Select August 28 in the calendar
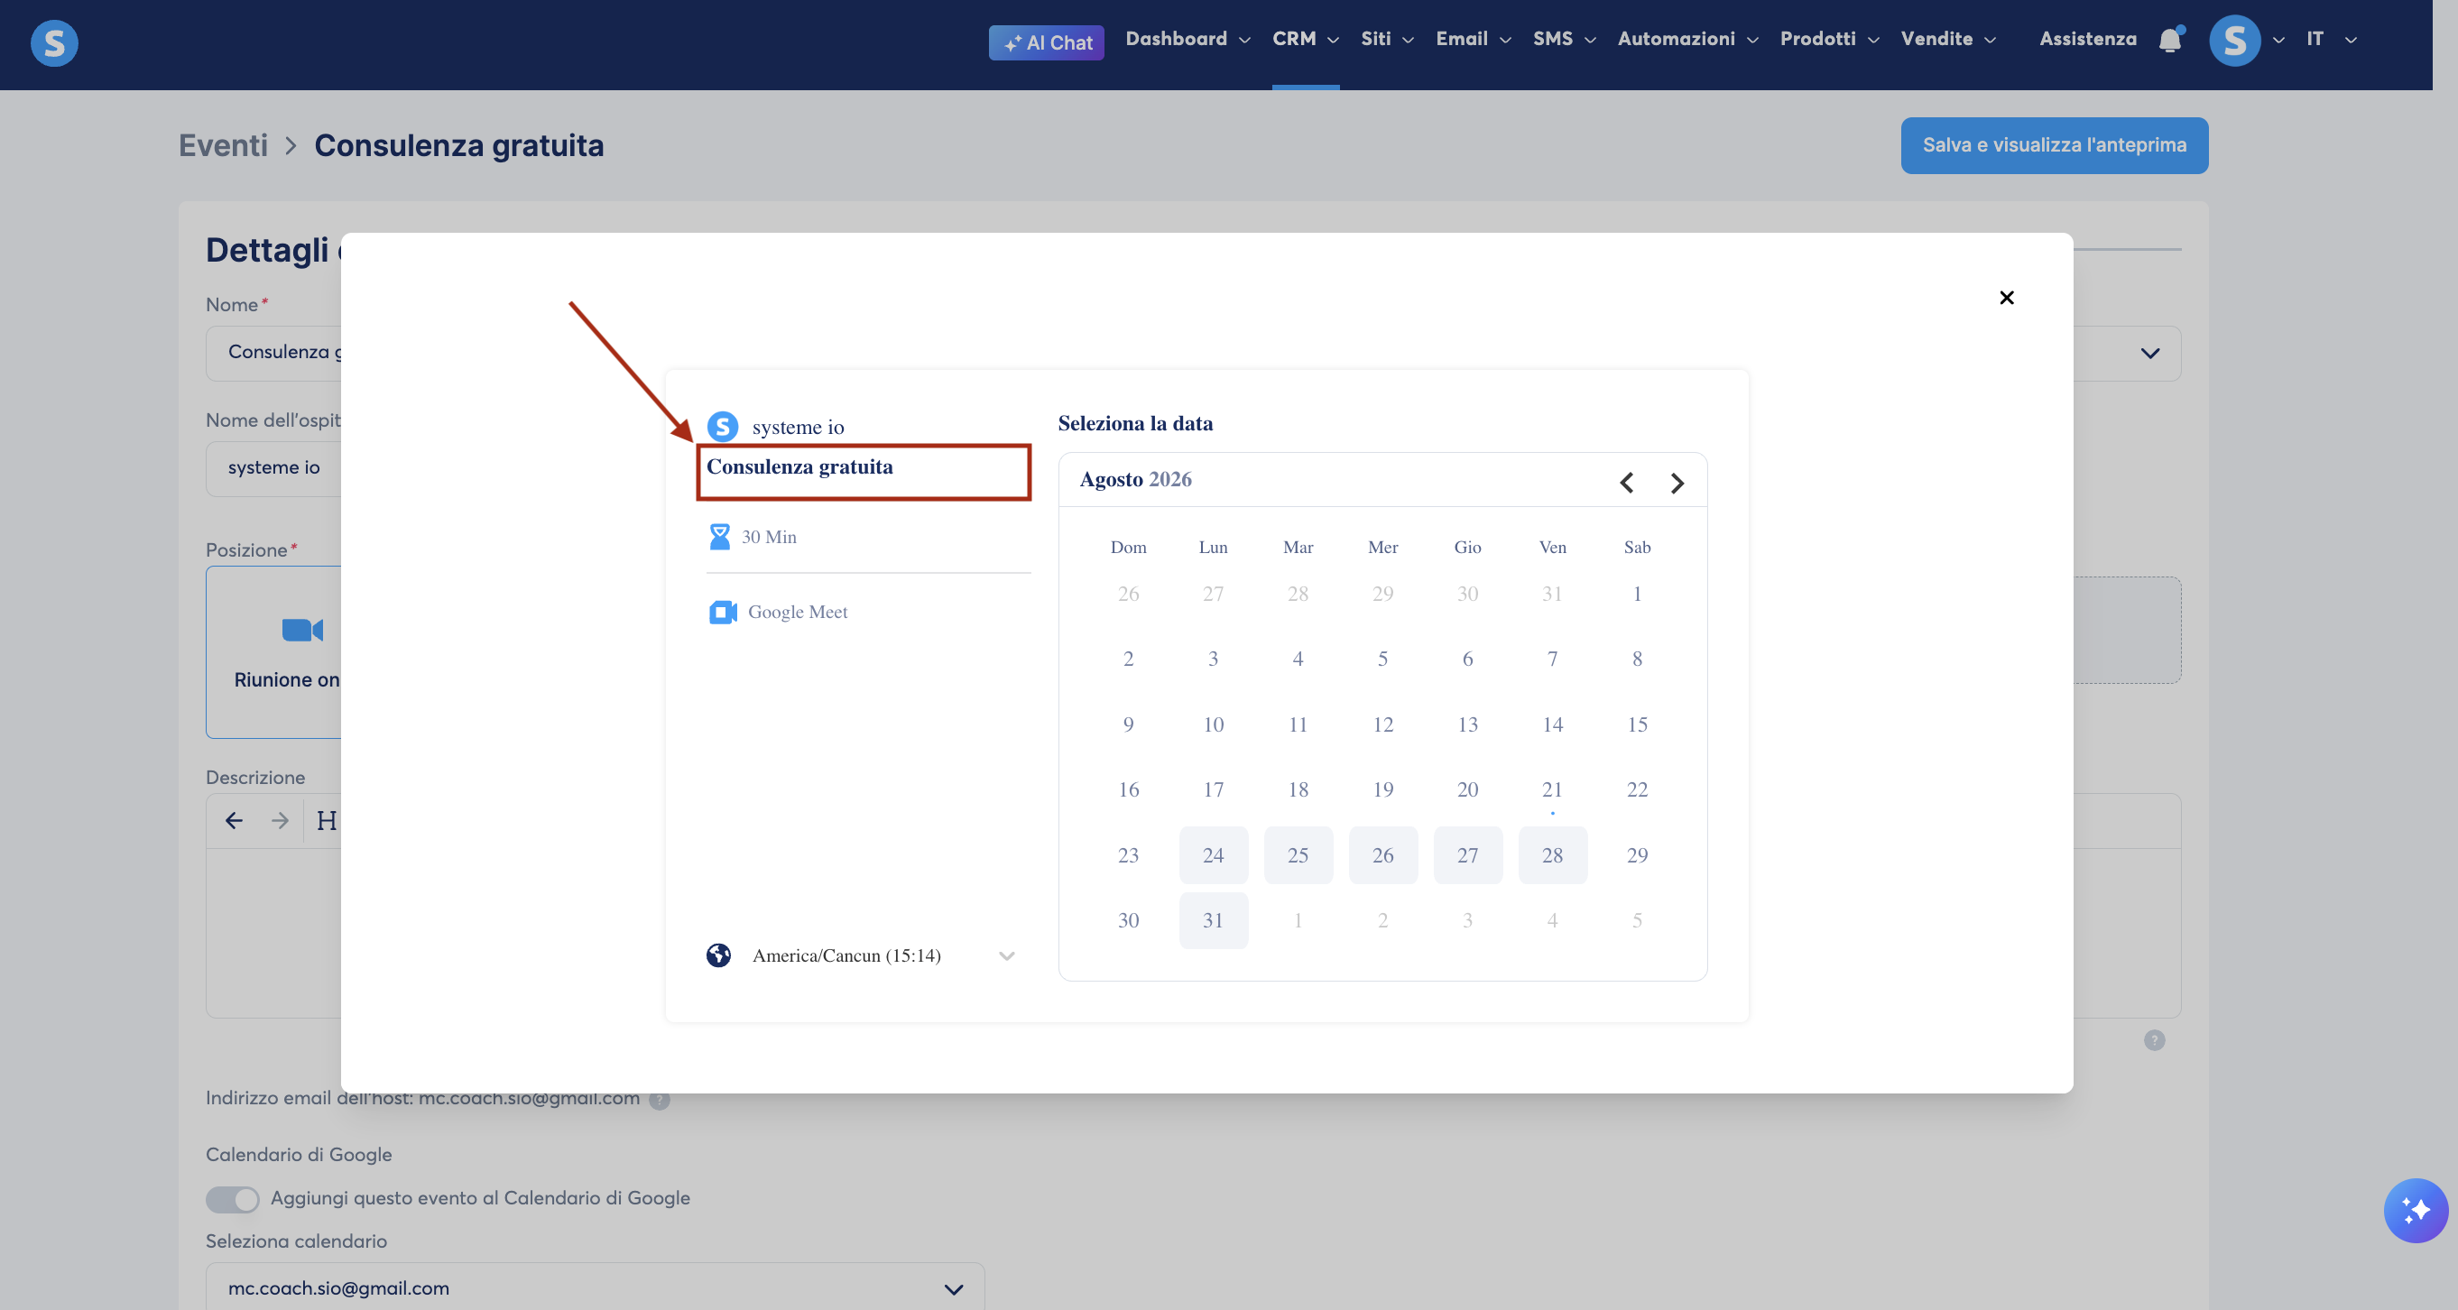Image resolution: width=2458 pixels, height=1310 pixels. [x=1552, y=855]
